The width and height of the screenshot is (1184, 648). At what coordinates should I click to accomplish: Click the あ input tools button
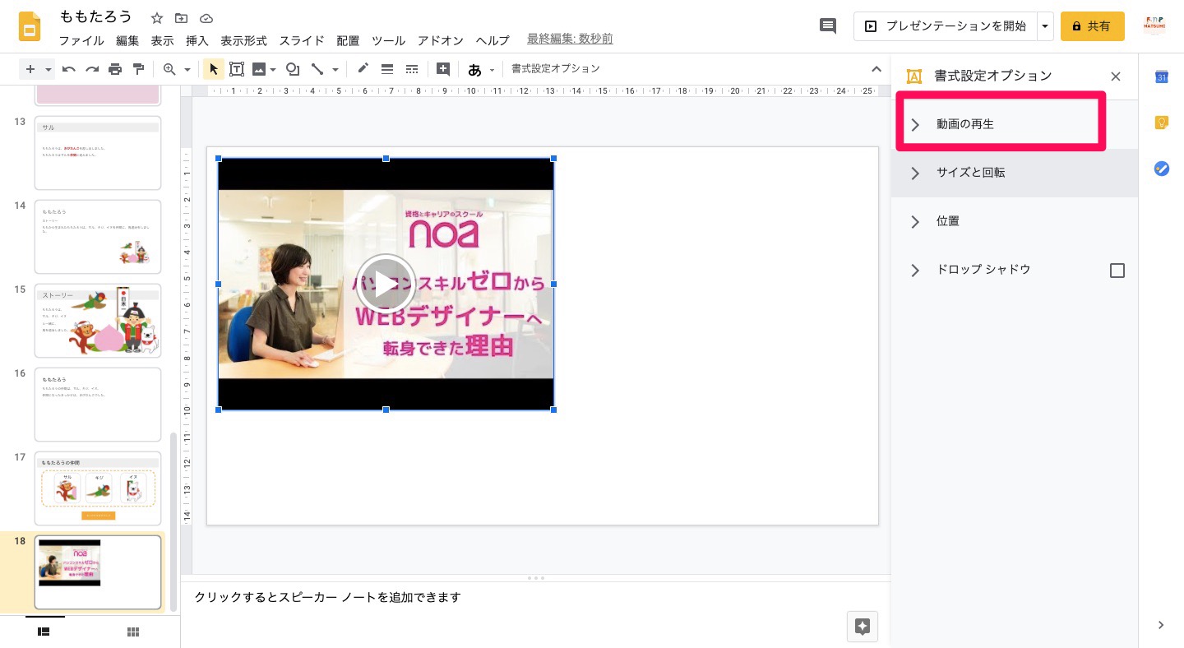(x=474, y=69)
